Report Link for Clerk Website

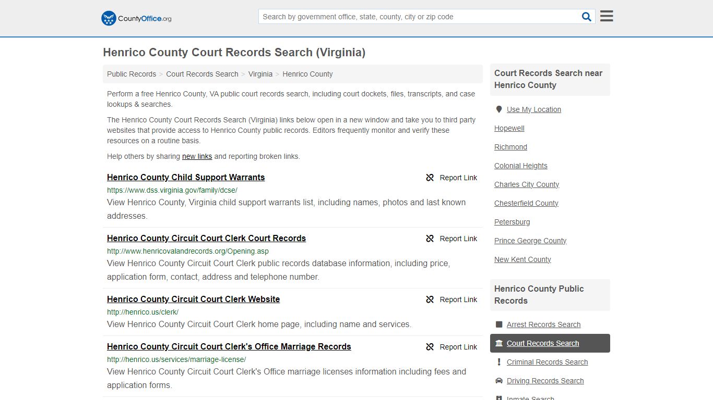pyautogui.click(x=451, y=299)
